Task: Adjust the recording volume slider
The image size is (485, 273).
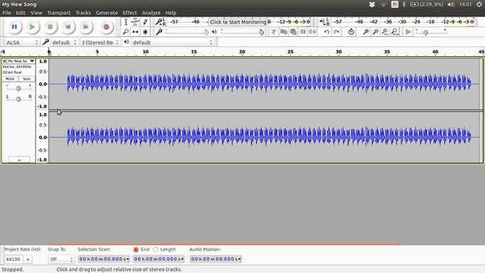Action: point(187,32)
